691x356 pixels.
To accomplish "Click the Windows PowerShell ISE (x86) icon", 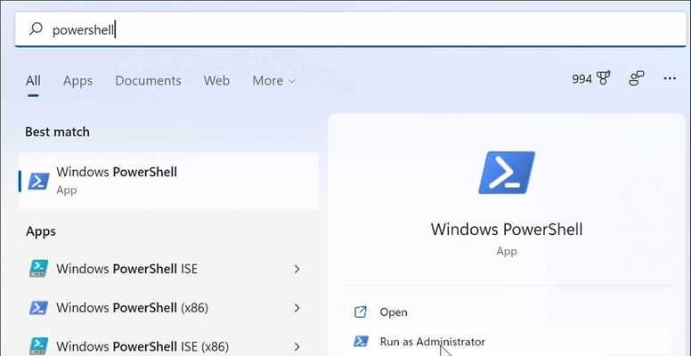I will click(39, 345).
